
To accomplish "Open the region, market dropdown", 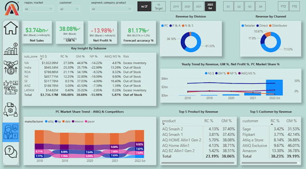I will coord(38,9).
